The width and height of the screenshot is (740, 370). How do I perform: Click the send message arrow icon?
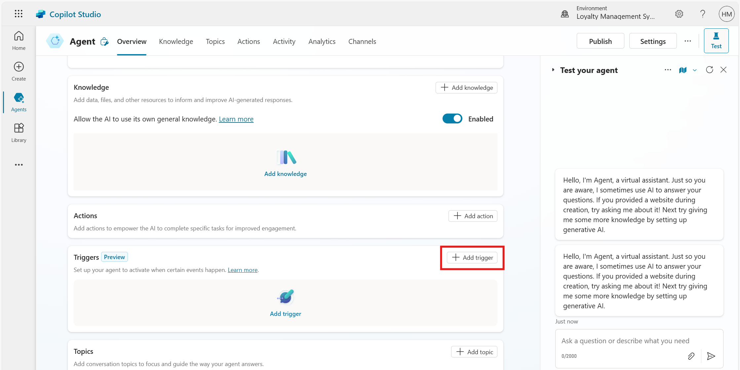tap(711, 356)
